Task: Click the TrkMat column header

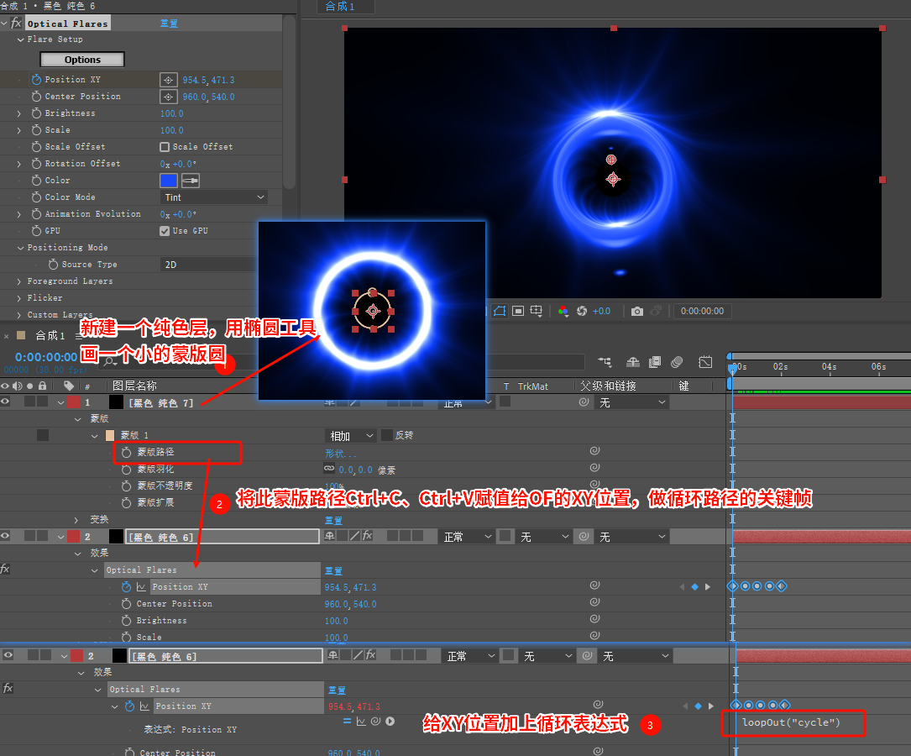Action: pos(533,386)
